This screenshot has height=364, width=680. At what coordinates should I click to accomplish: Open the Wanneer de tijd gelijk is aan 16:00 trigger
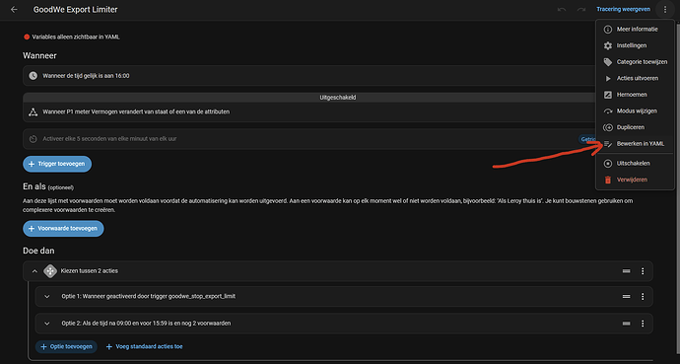pos(309,76)
